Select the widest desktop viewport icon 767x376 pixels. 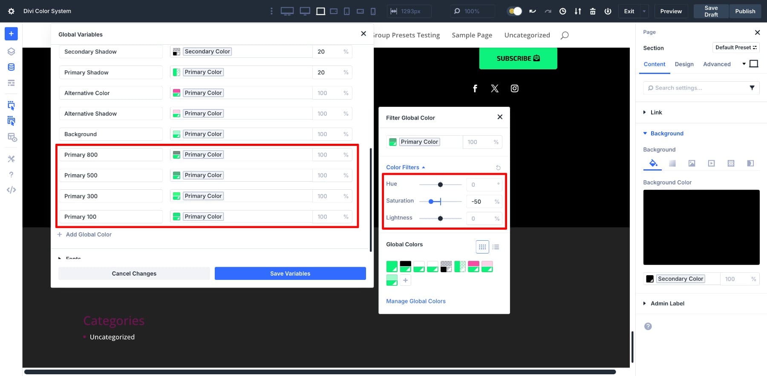tap(287, 11)
